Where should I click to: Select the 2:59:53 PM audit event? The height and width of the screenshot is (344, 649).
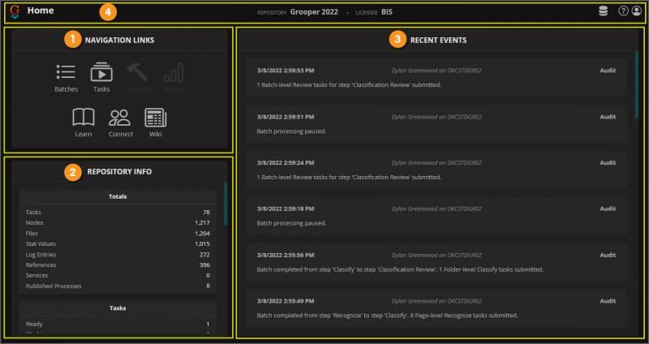436,78
